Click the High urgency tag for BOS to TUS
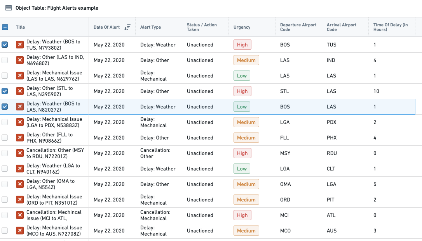Viewport: 422px width, 241px height. (242, 45)
